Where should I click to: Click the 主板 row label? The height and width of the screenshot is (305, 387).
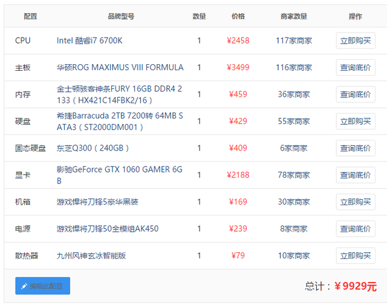click(x=23, y=67)
